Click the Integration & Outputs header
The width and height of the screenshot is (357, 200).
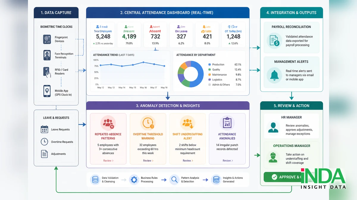[x=292, y=13]
